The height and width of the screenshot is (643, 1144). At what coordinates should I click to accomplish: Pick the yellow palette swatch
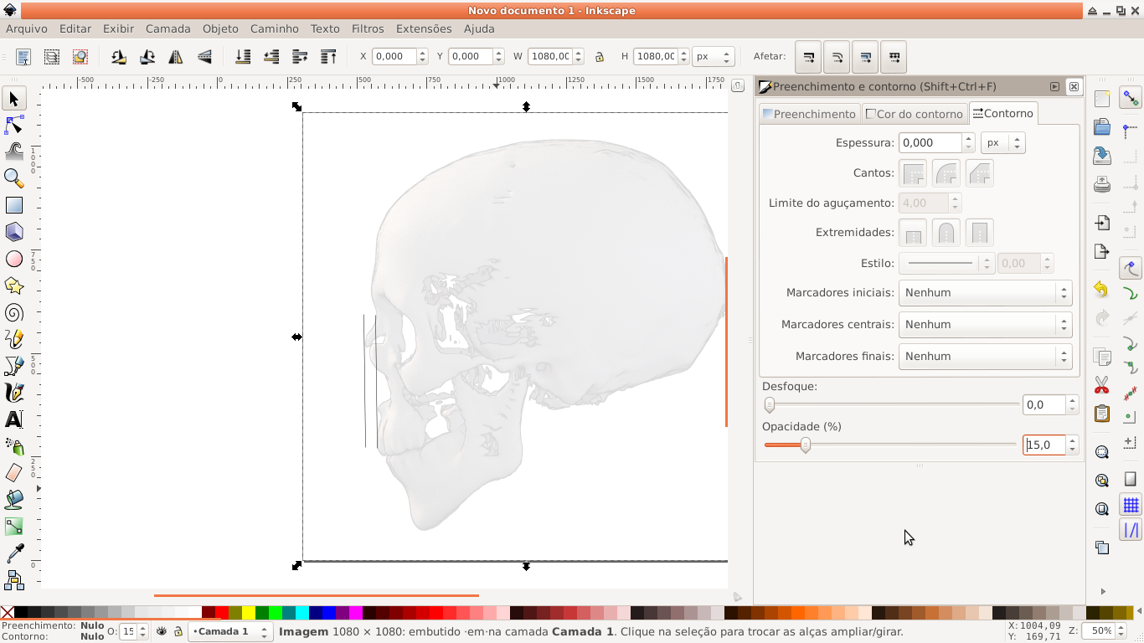(x=249, y=613)
